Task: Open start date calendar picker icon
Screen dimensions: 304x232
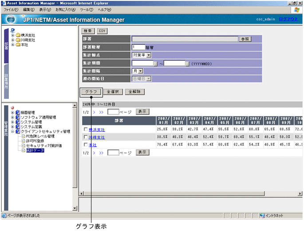Action: [155, 63]
